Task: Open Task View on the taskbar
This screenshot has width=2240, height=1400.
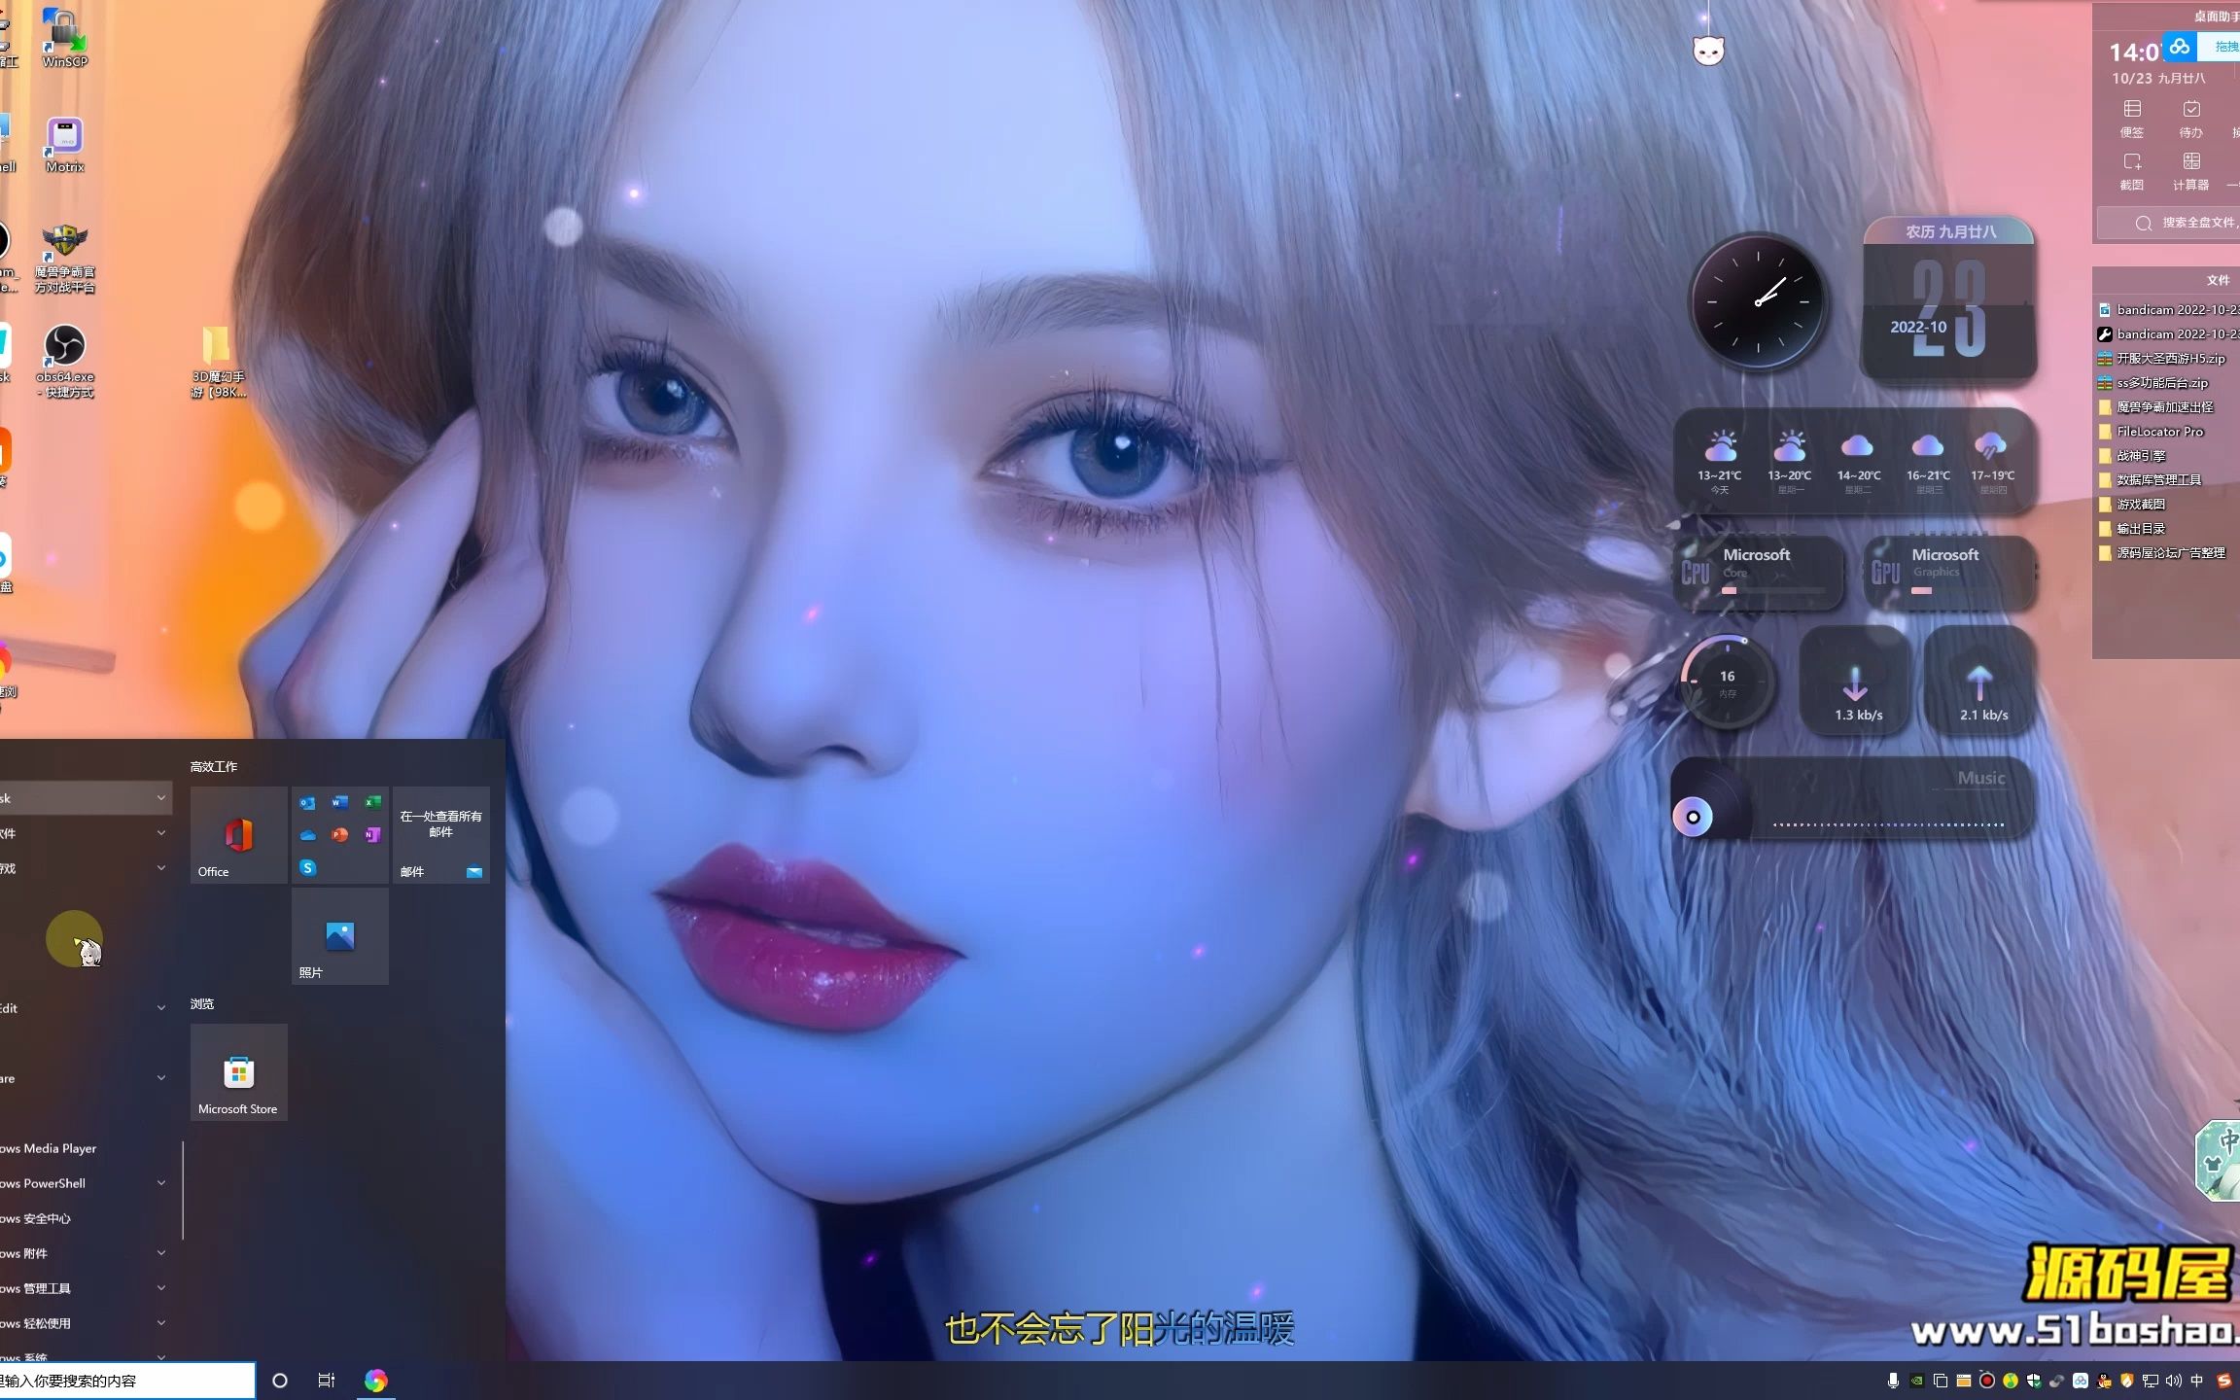Action: pos(327,1381)
